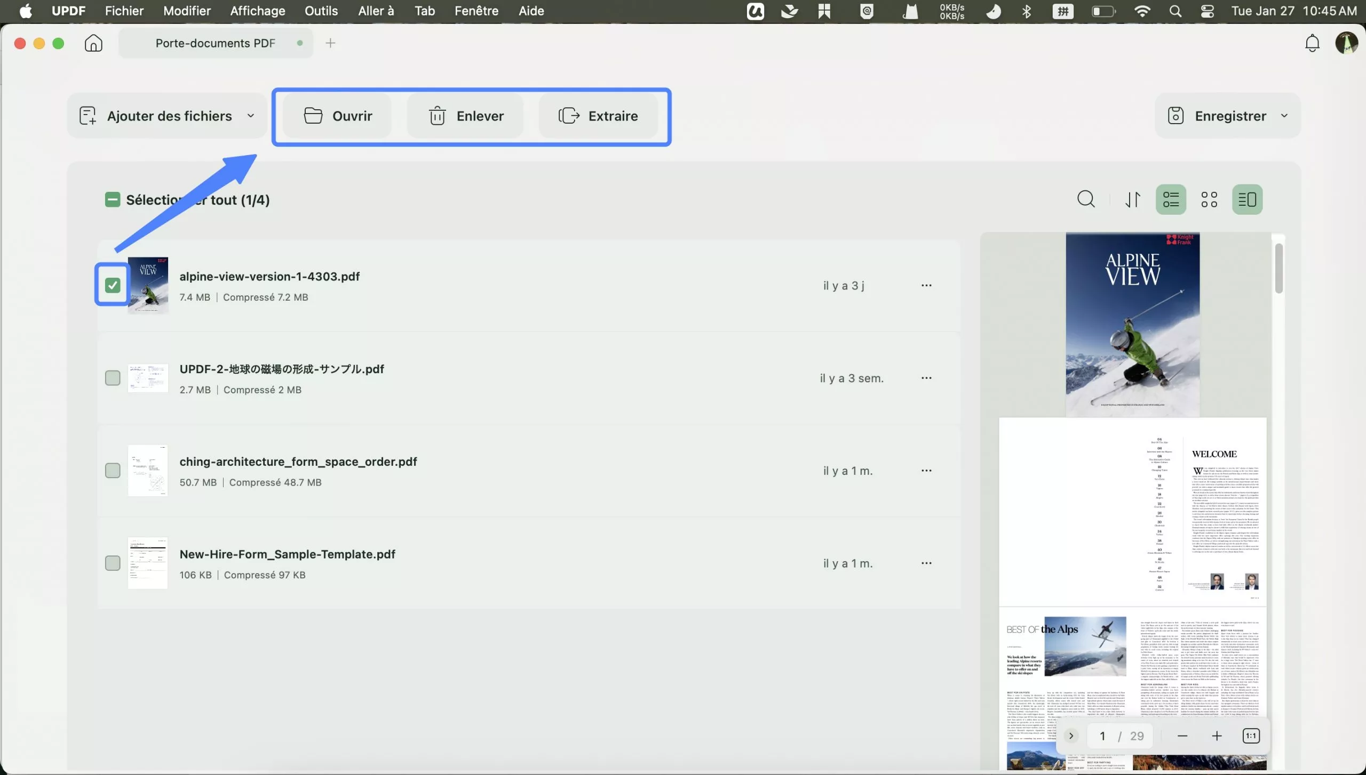Zoom in on the document preview
Viewport: 1366px width, 775px height.
(x=1217, y=735)
